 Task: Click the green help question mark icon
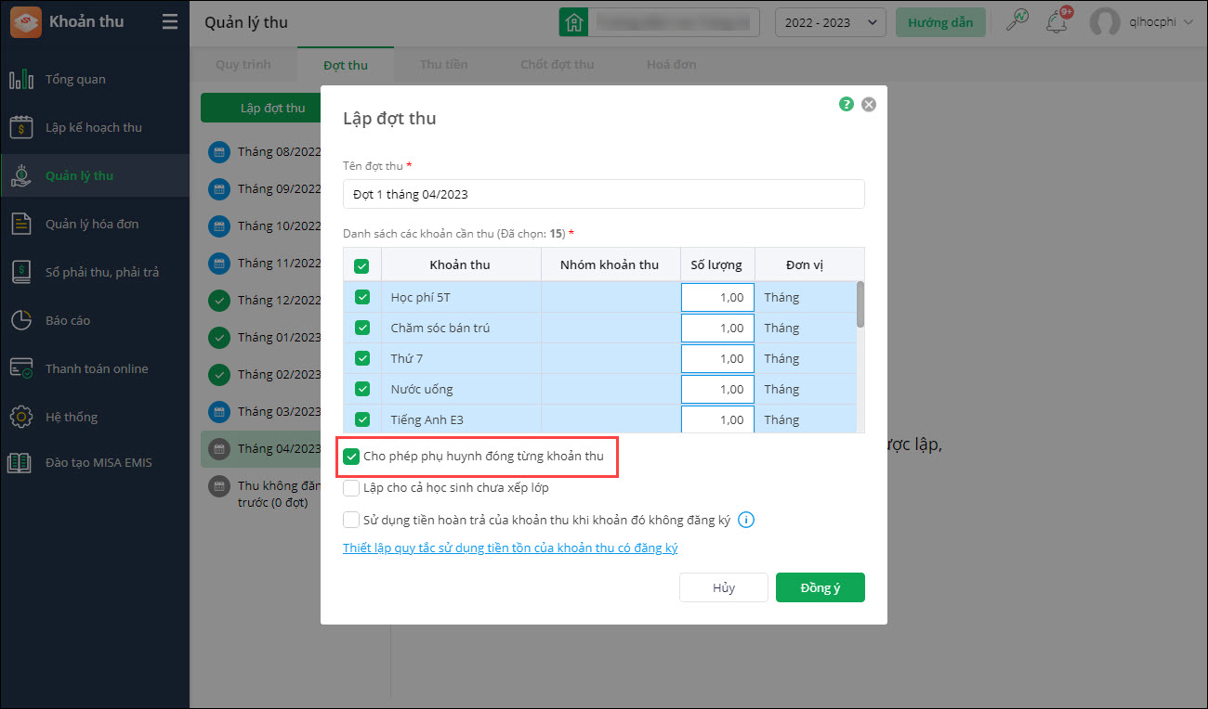[847, 104]
